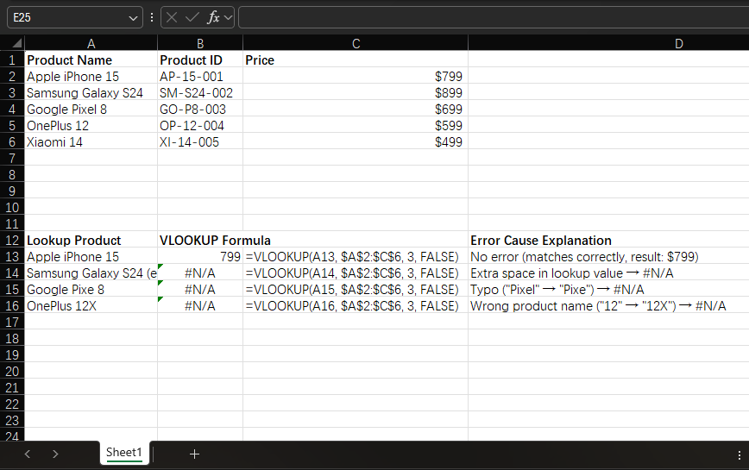Click into the formula bar input
Image resolution: width=749 pixels, height=470 pixels.
pos(494,17)
